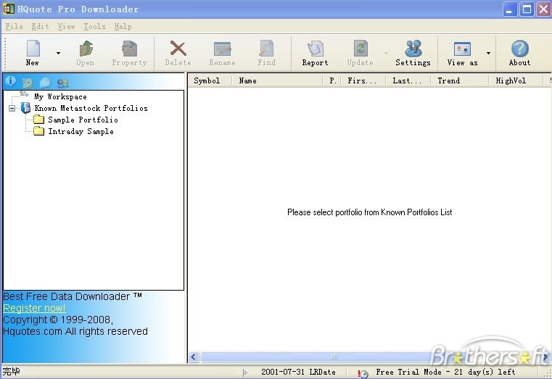Click the Delete toolbar icon

(x=178, y=49)
